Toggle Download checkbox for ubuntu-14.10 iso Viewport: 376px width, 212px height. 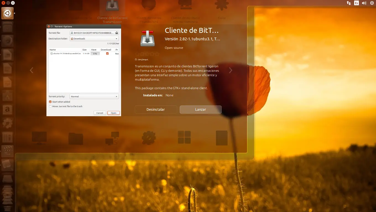tap(107, 54)
